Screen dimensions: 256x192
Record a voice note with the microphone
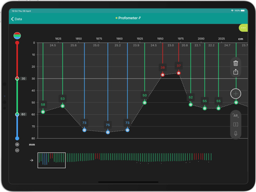[236, 133]
